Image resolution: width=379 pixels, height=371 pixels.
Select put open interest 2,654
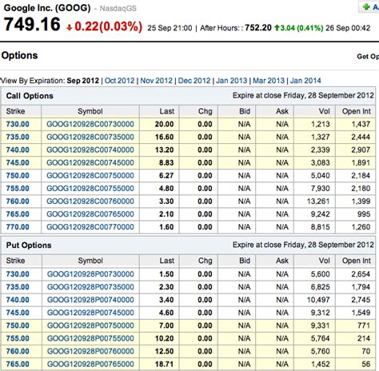(361, 274)
